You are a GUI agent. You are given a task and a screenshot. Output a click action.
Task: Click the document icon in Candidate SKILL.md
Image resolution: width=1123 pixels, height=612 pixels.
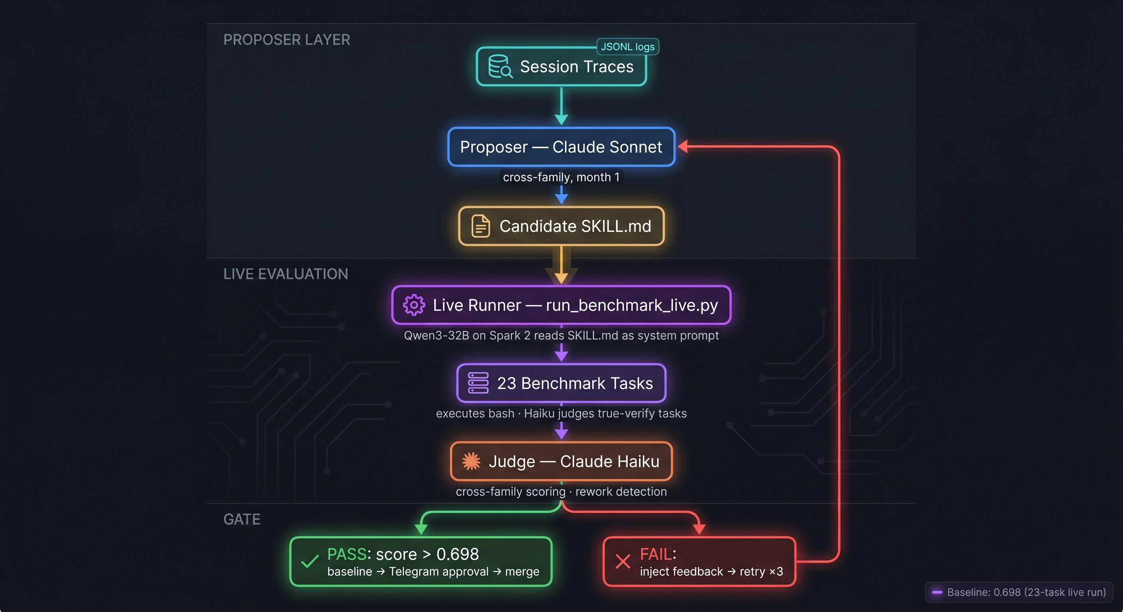(x=481, y=226)
